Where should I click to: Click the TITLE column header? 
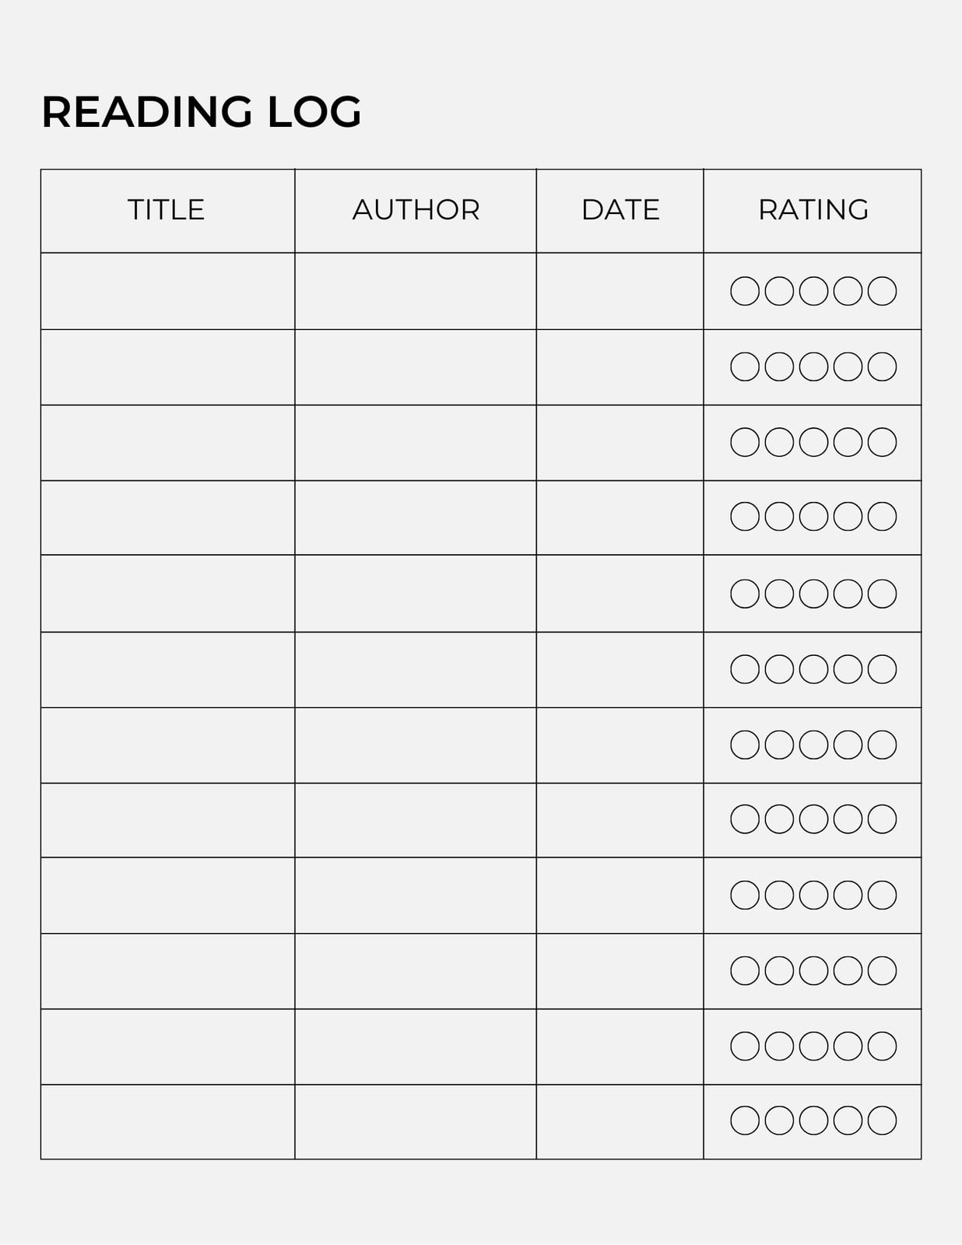166,209
